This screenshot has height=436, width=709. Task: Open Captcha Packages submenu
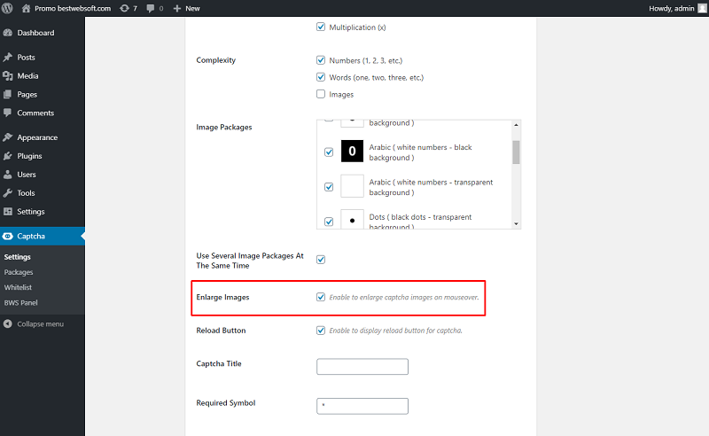(x=19, y=272)
